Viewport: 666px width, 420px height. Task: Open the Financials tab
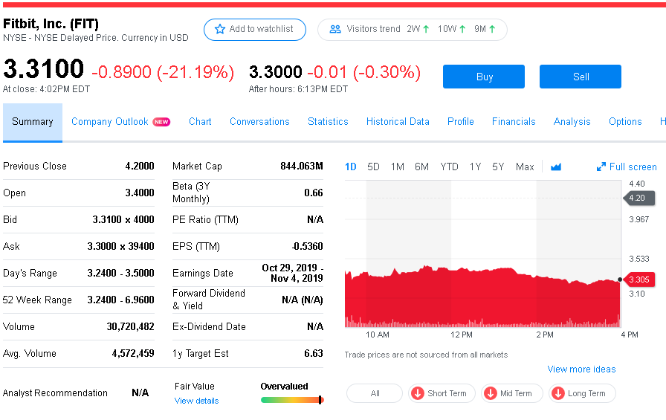tap(514, 122)
